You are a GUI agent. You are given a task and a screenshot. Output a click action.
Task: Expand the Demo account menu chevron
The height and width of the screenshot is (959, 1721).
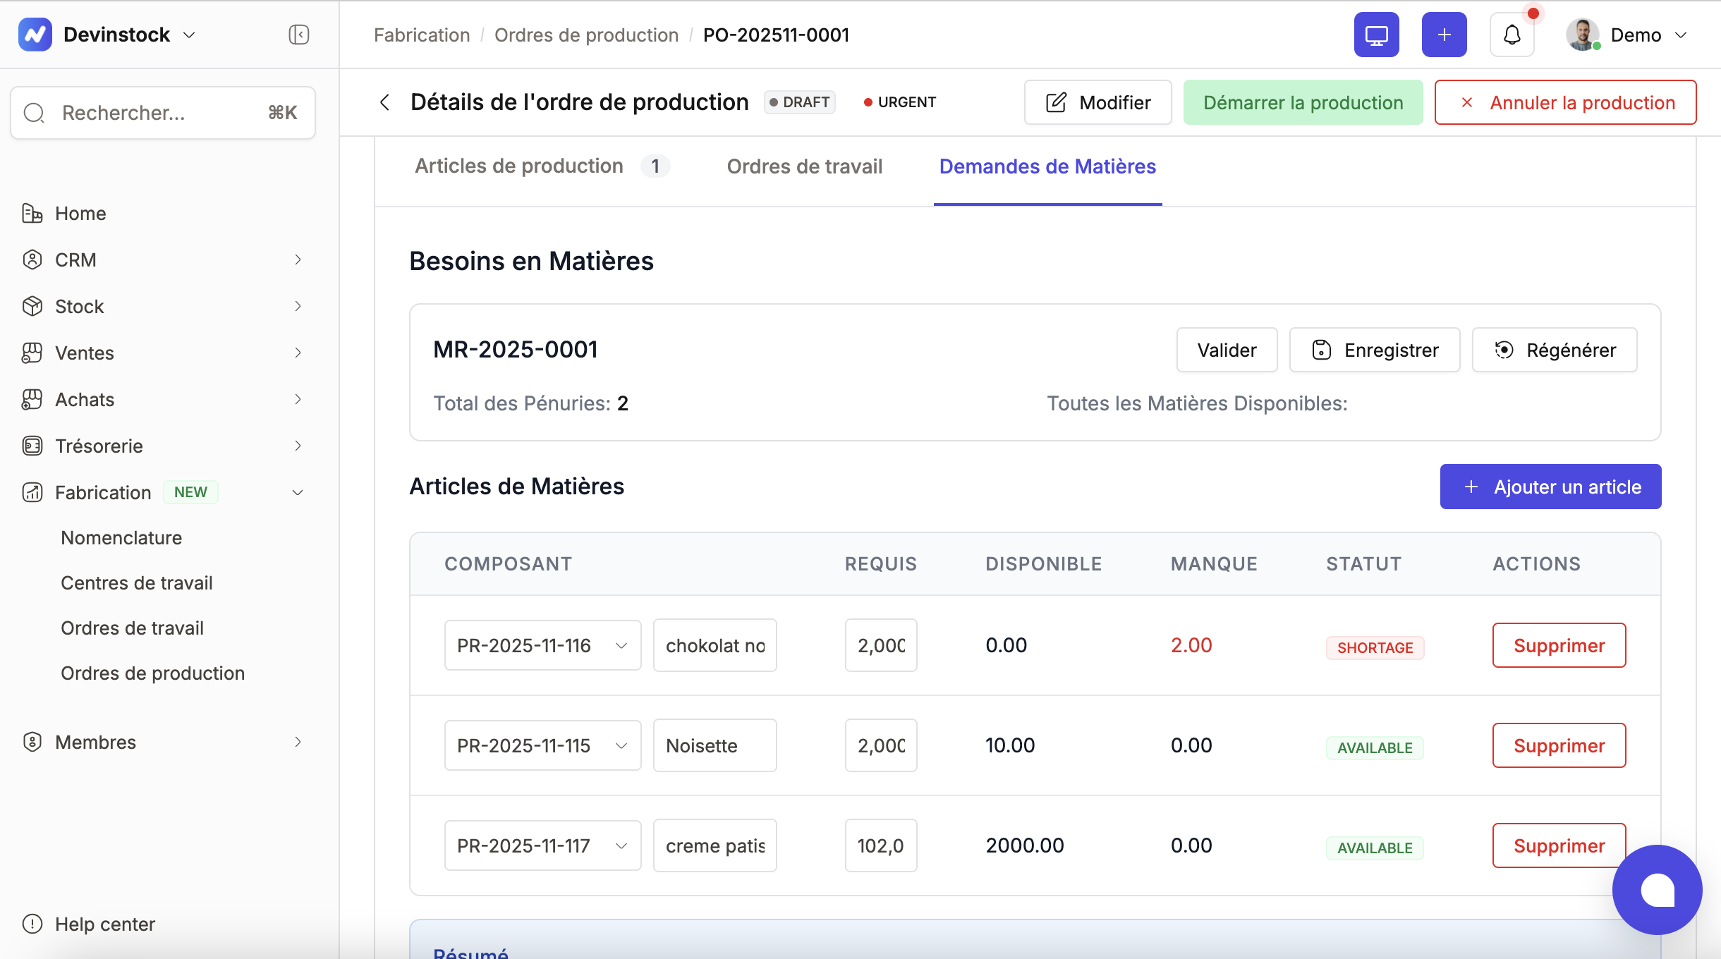(x=1684, y=34)
